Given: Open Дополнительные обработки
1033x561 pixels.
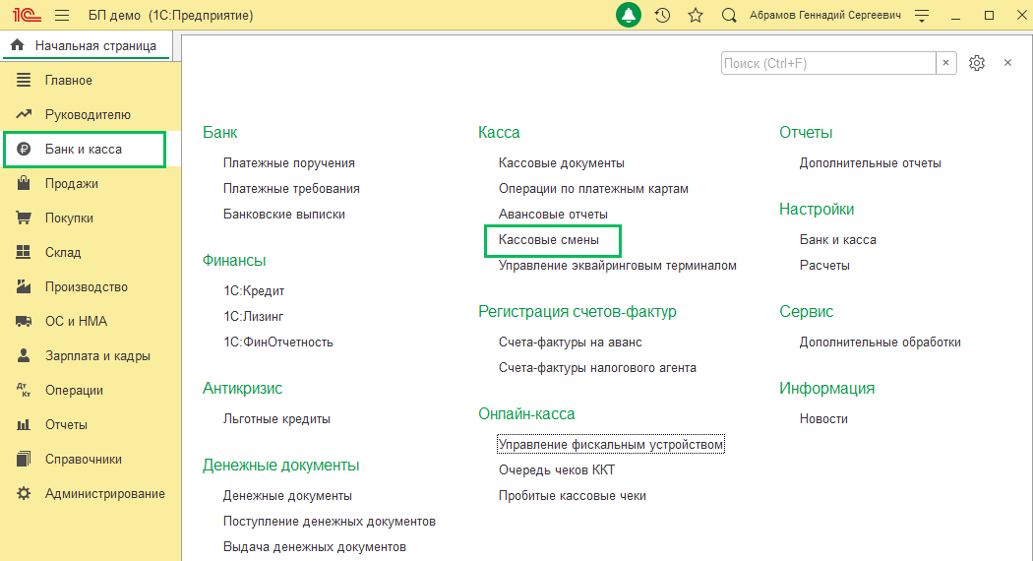Looking at the screenshot, I should click(881, 343).
